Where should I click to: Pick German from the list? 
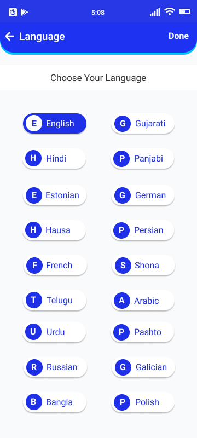click(x=143, y=195)
